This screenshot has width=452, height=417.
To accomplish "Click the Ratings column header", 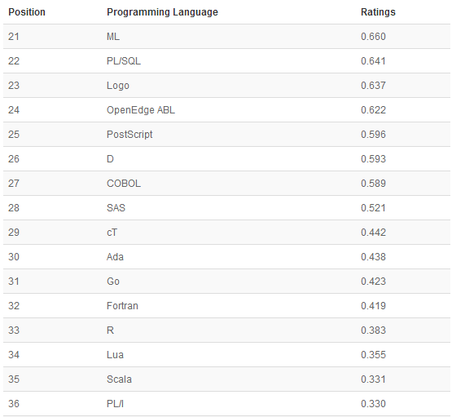I will tap(378, 12).
